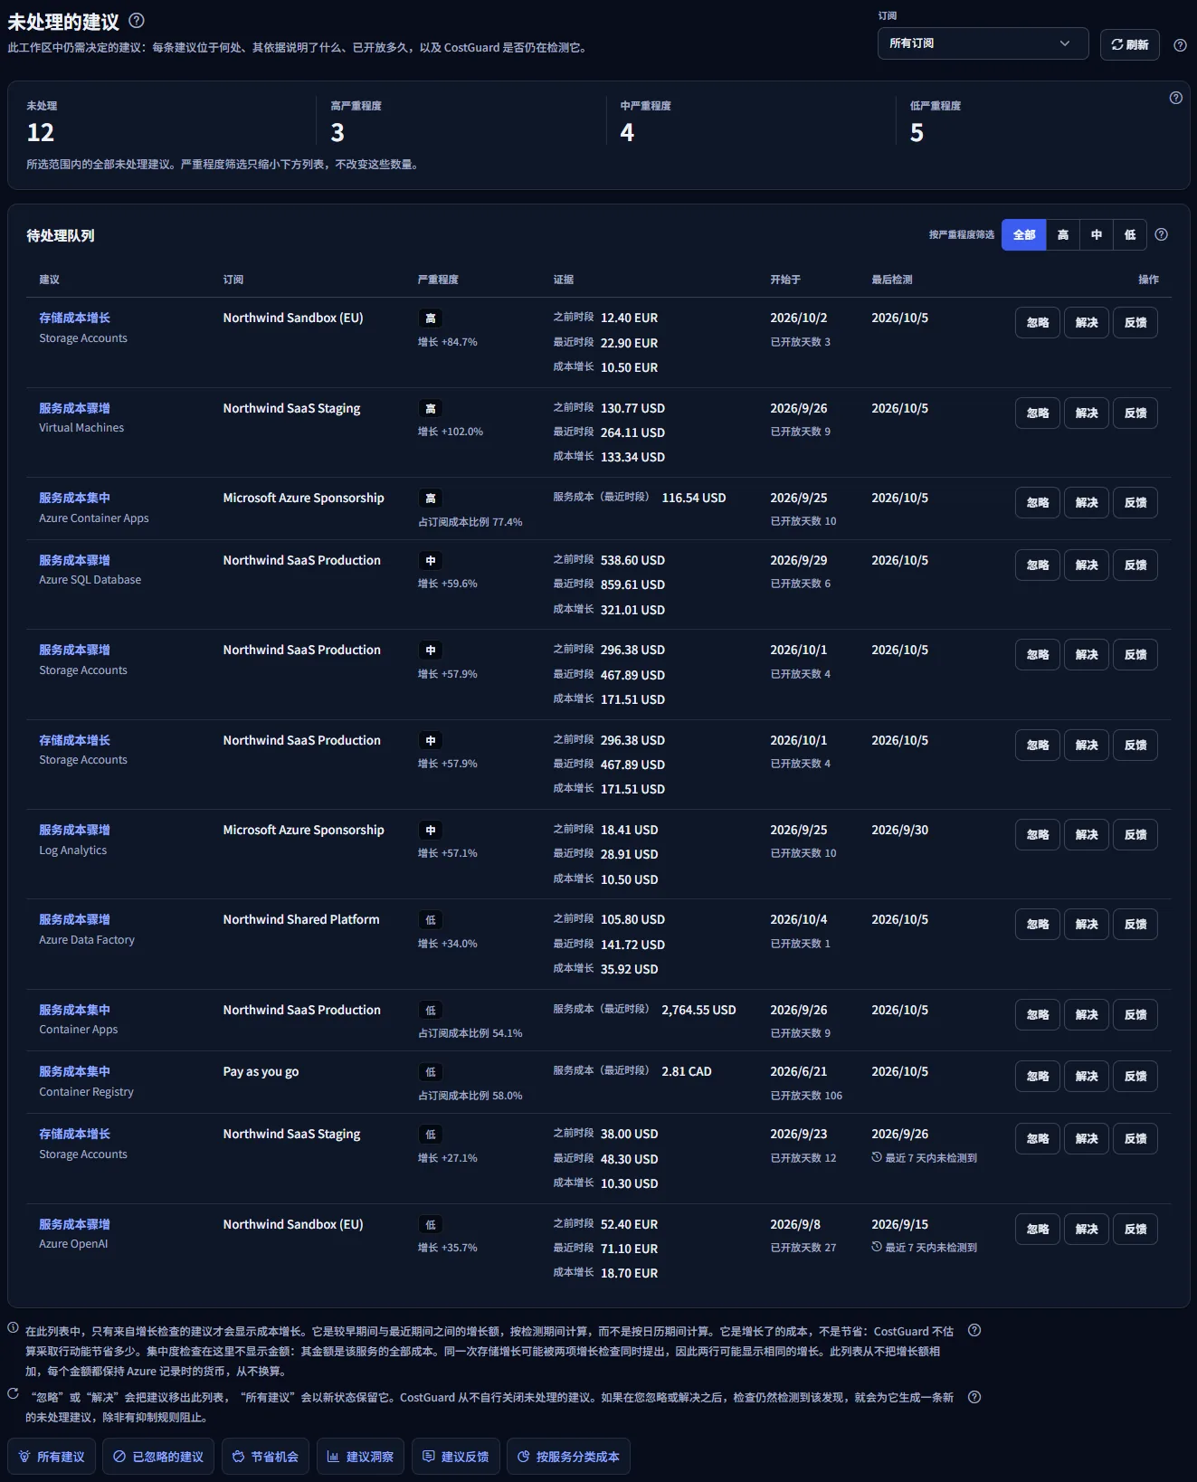
Task: Click help icon after the cost growth footnote
Action: coord(974,1330)
